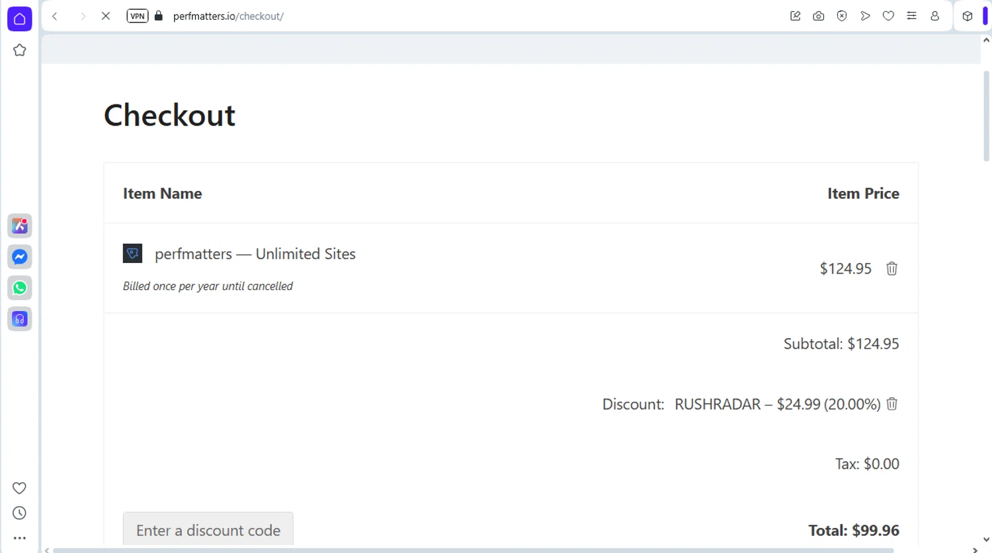Open the extensions cube icon
The height and width of the screenshot is (553, 992).
tap(968, 16)
